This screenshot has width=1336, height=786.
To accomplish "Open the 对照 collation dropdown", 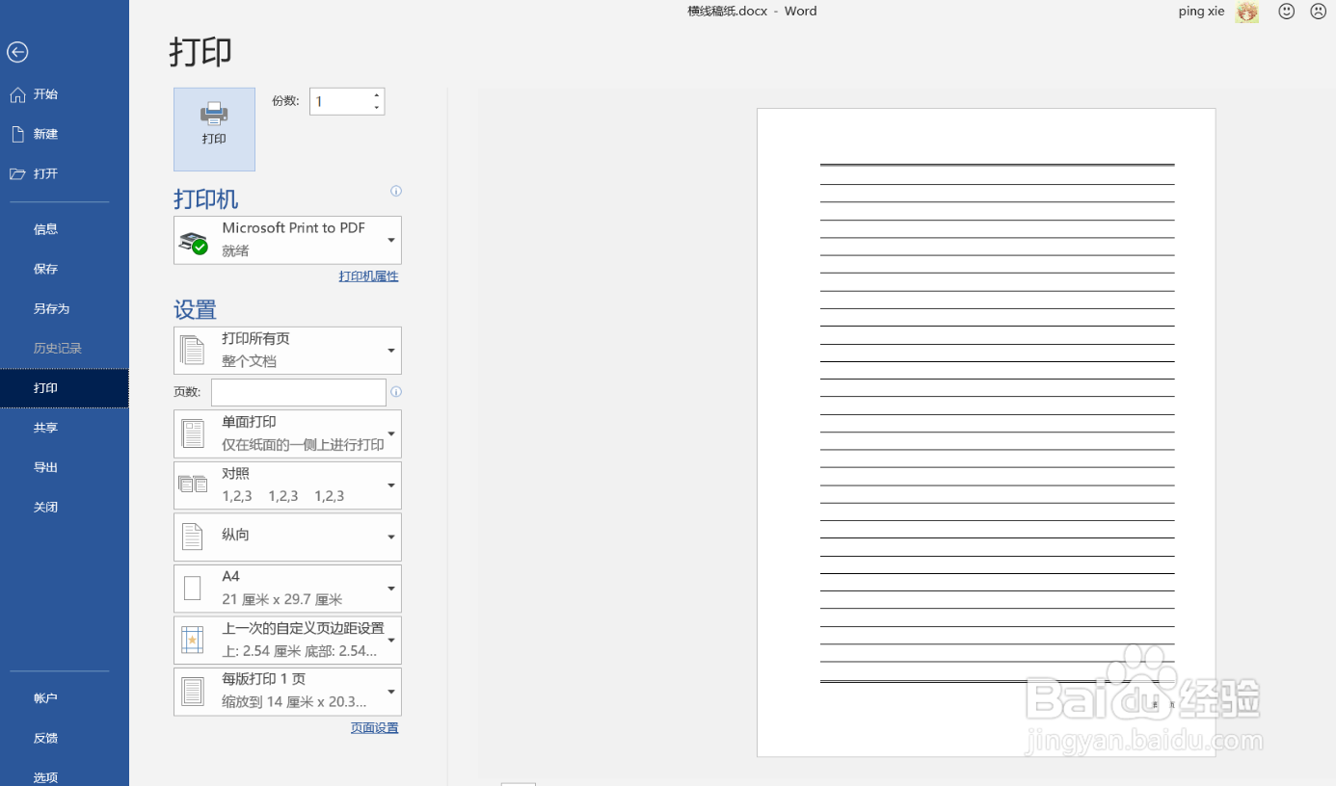I will 287,485.
